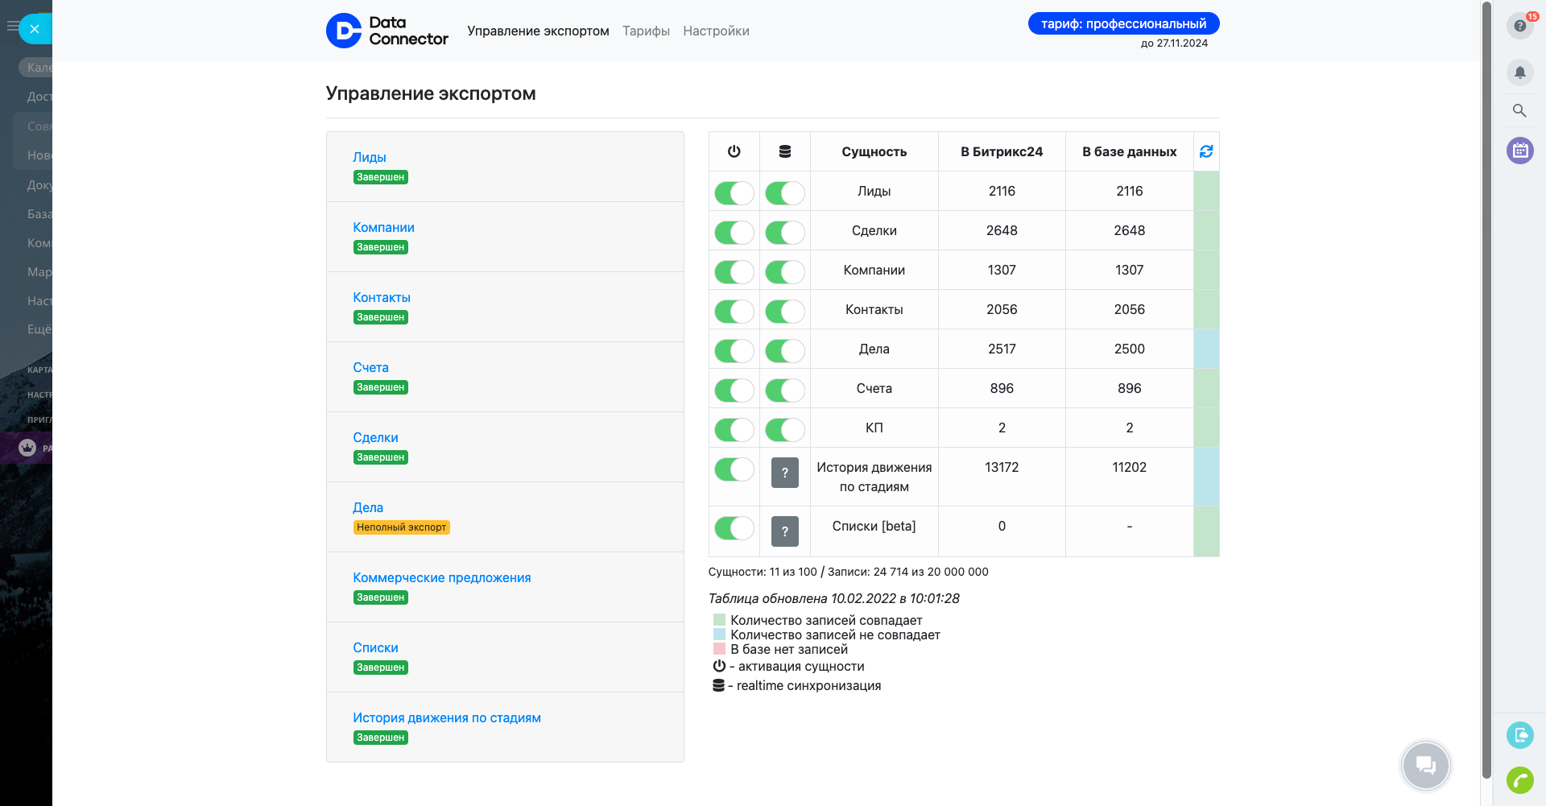The width and height of the screenshot is (1546, 806).
Task: Click the green phone call icon
Action: (x=1519, y=779)
